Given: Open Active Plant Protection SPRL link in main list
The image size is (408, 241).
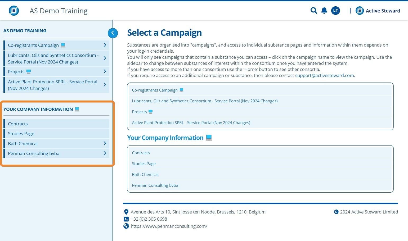Looking at the screenshot, I should coord(191,122).
